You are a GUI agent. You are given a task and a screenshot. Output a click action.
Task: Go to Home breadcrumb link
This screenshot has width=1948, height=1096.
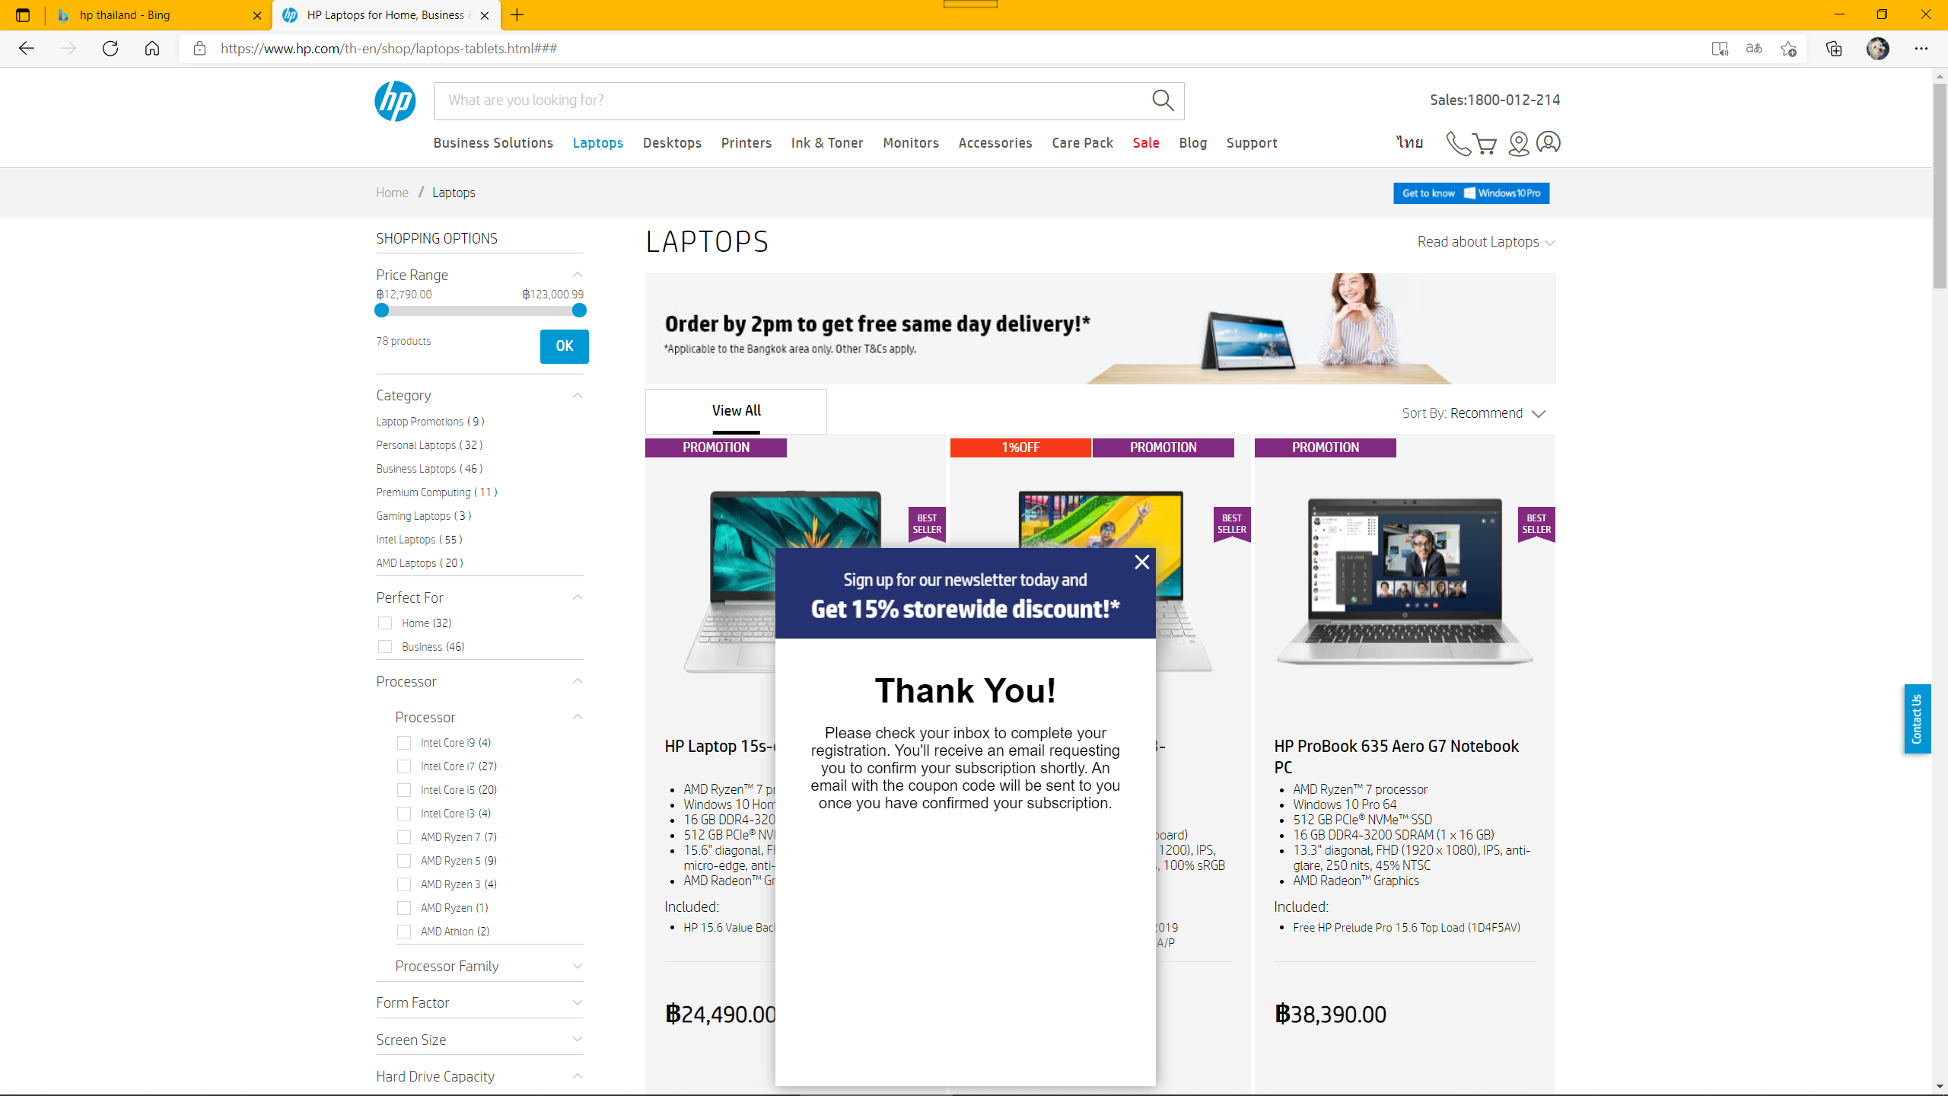[x=392, y=193]
